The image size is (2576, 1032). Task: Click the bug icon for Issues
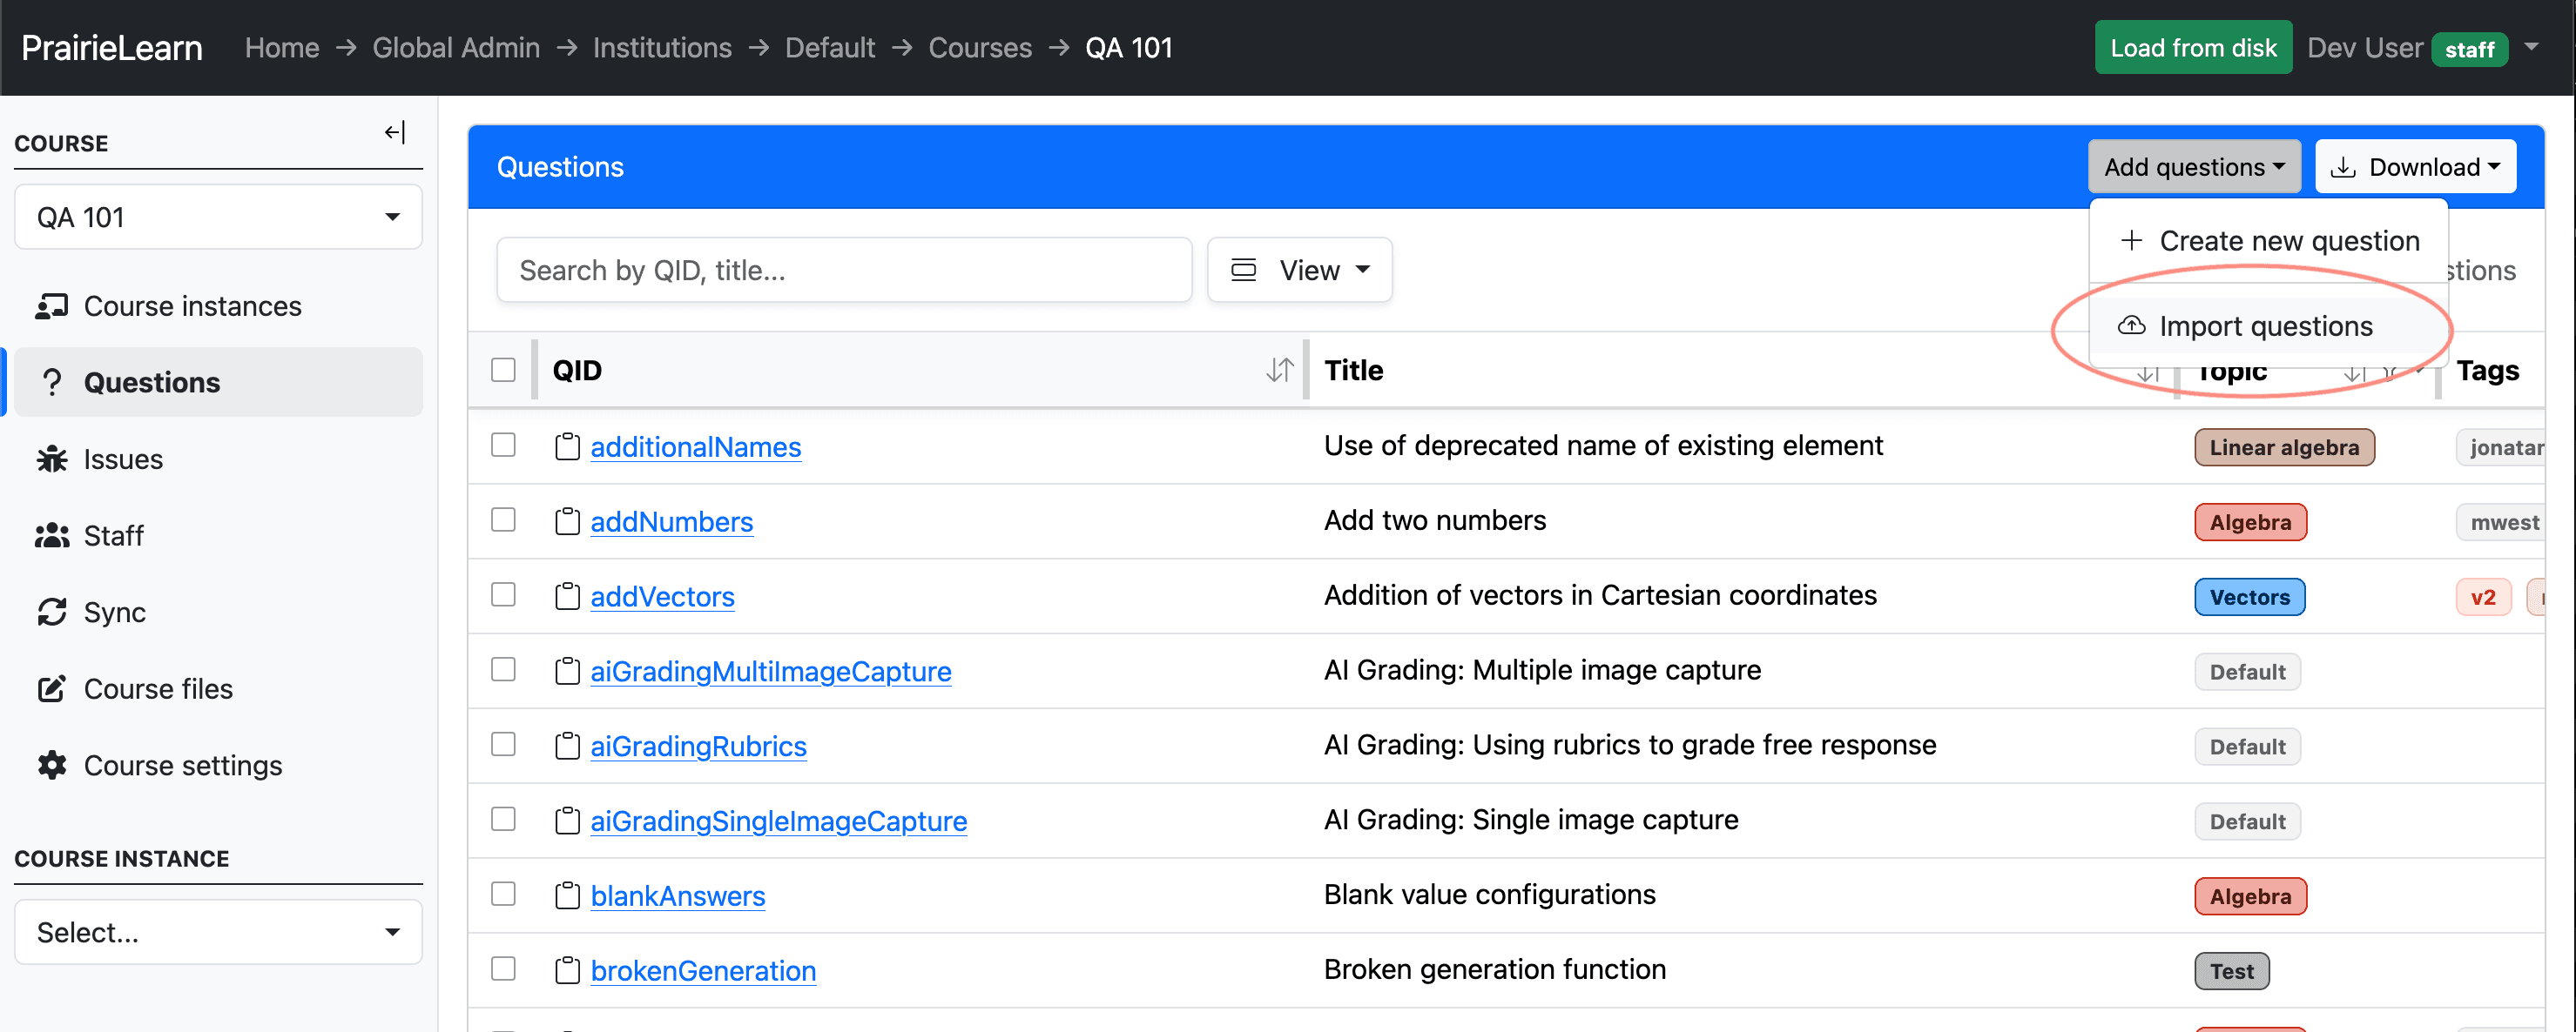tap(52, 459)
